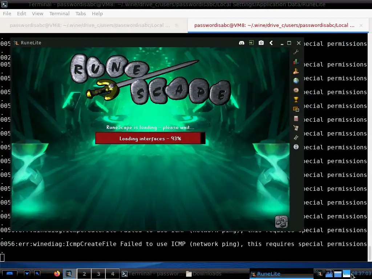372x279 pixels.
Task: Open the World Switcher globe icon
Action: (296, 81)
